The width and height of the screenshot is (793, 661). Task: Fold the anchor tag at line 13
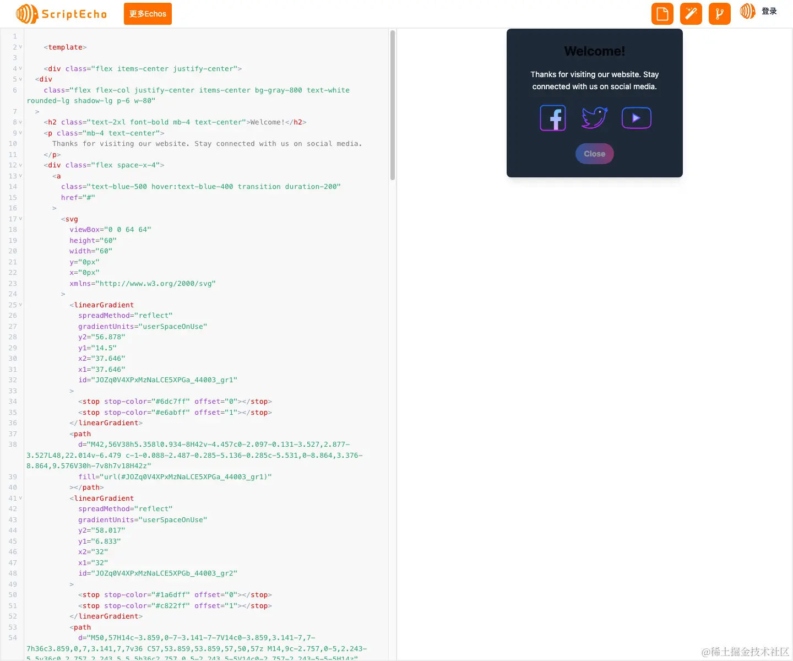20,176
